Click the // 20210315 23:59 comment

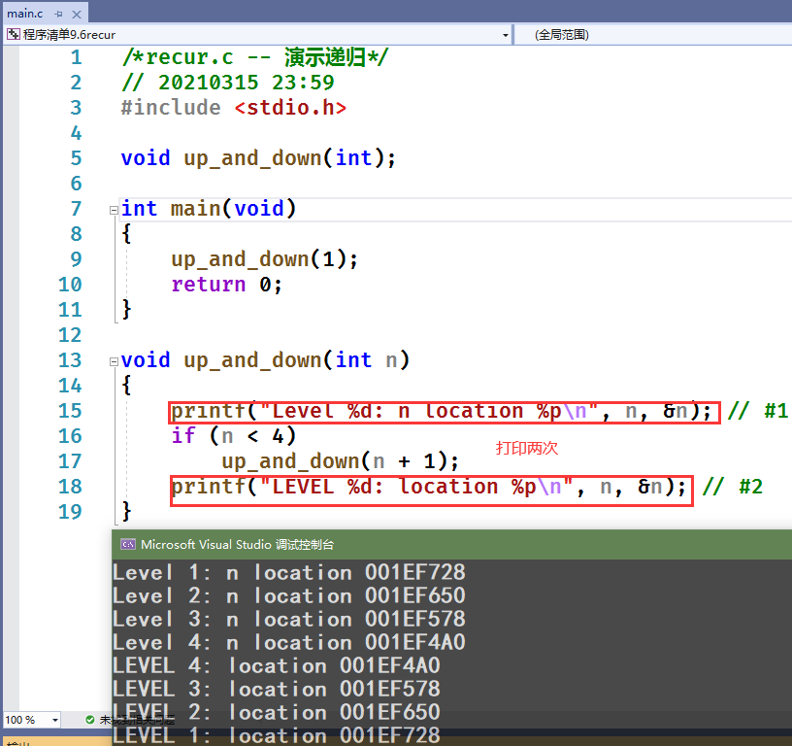tap(228, 83)
